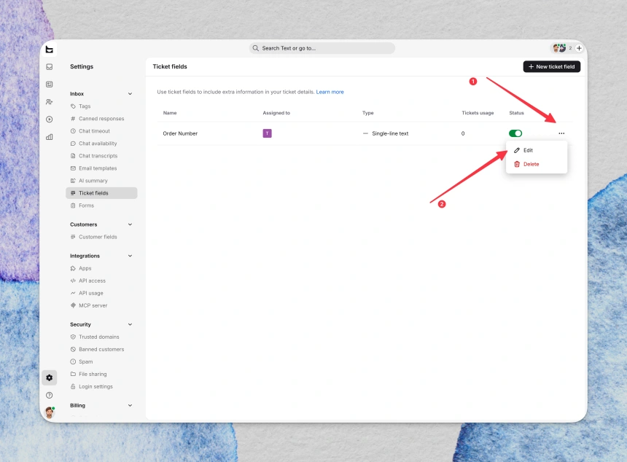Screen dimensions: 627x462
Task: Select Delete in the context menu
Action: point(536,164)
